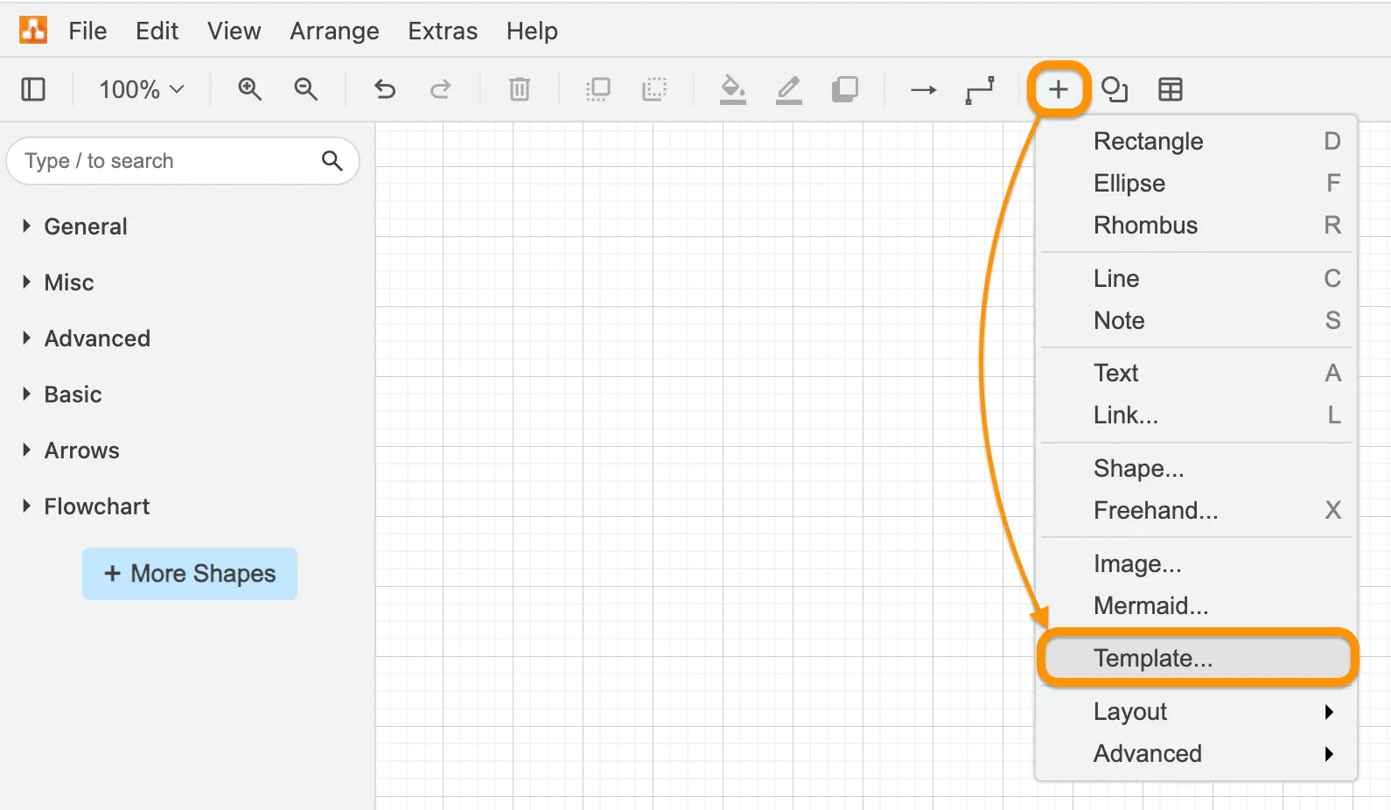This screenshot has height=810, width=1391.
Task: Click the Zoom Out magnifier icon
Action: click(305, 89)
